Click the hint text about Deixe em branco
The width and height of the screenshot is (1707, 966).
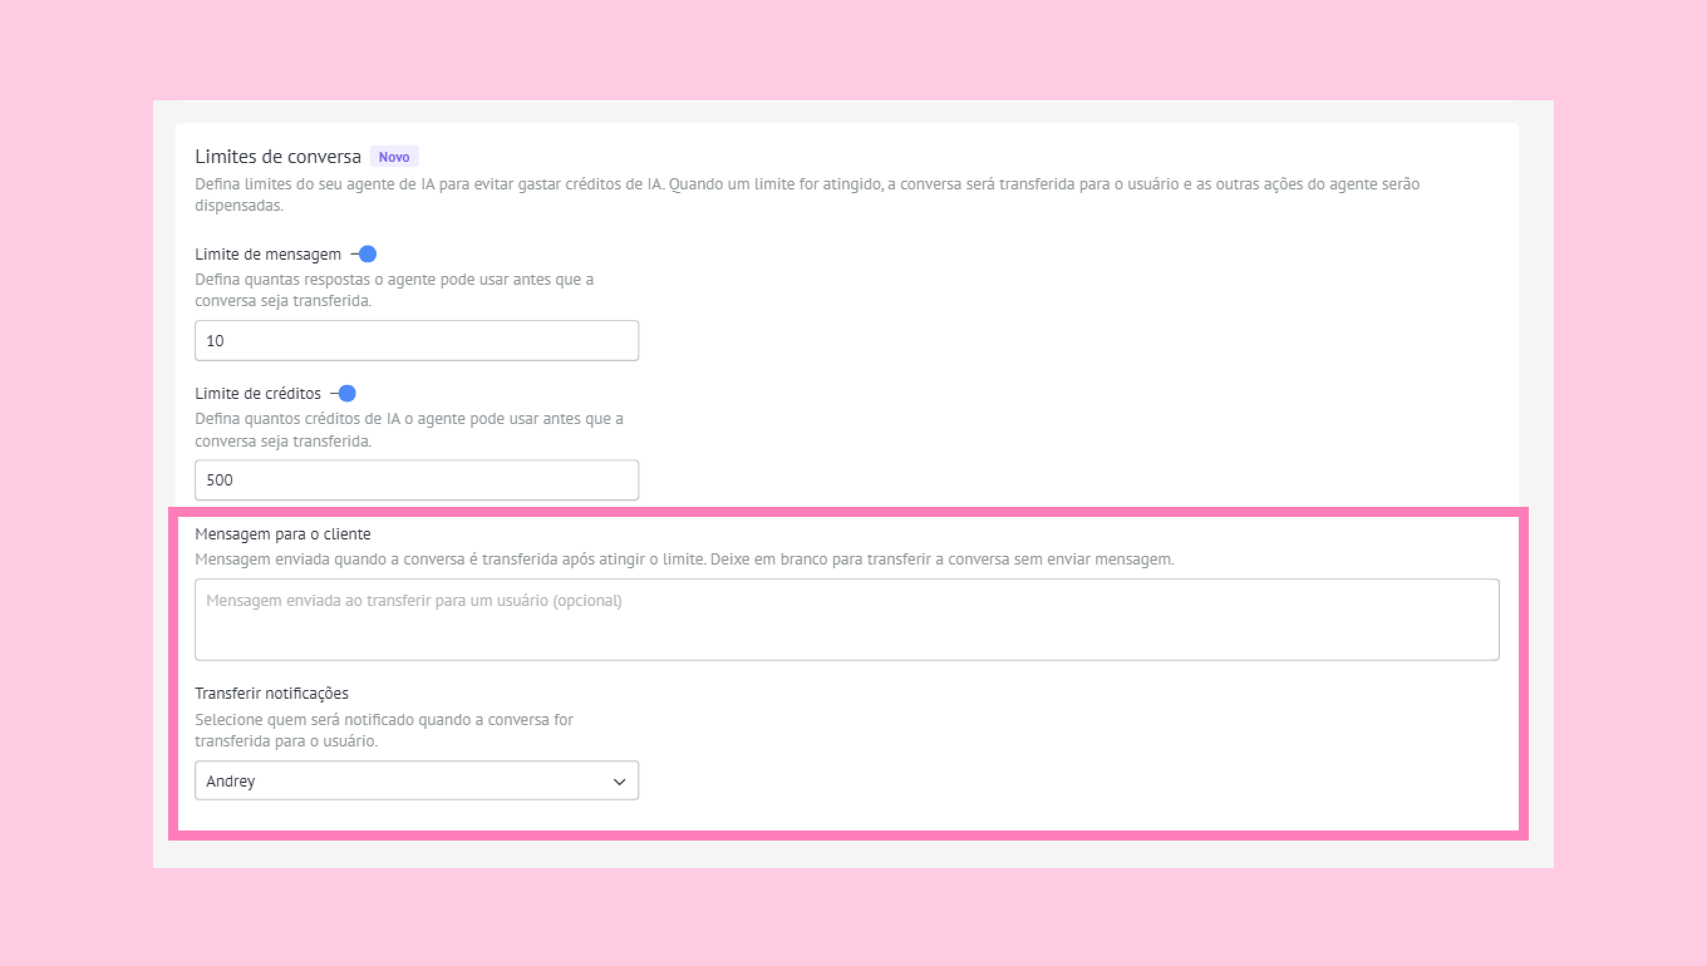pyautogui.click(x=942, y=560)
